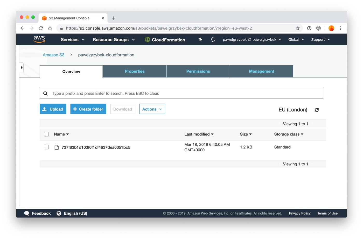
Task: Select all objects via the header checkbox
Action: (46, 134)
